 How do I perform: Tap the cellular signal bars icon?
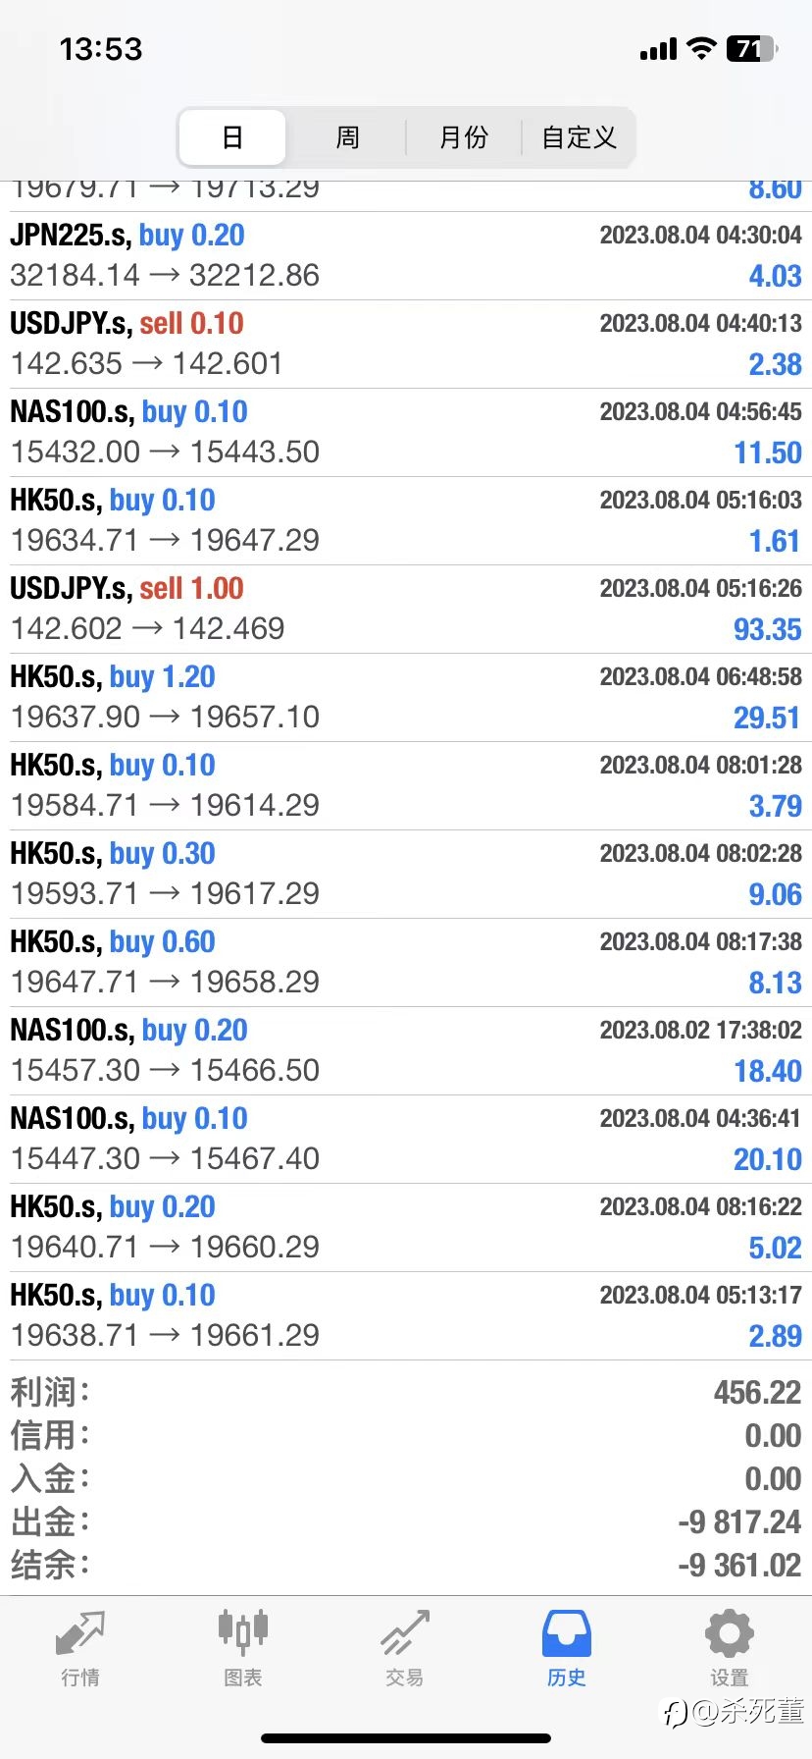(658, 49)
